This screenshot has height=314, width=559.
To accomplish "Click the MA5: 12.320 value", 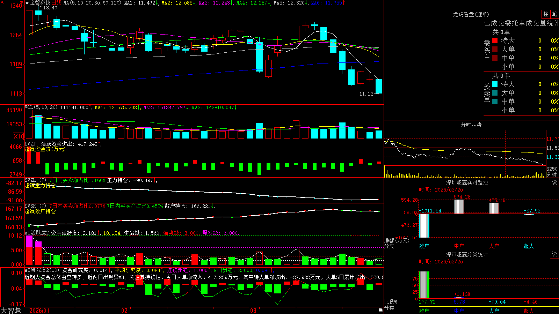I will click(x=291, y=3).
